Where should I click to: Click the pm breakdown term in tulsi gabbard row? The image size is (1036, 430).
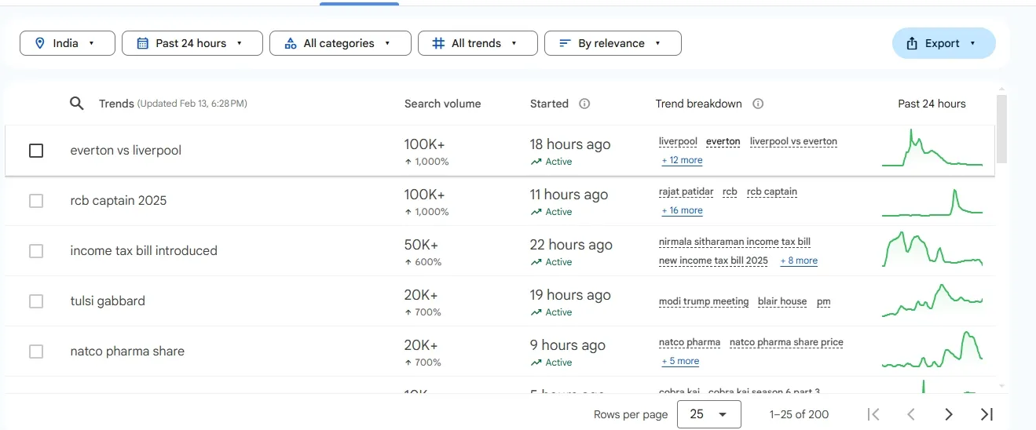(823, 302)
